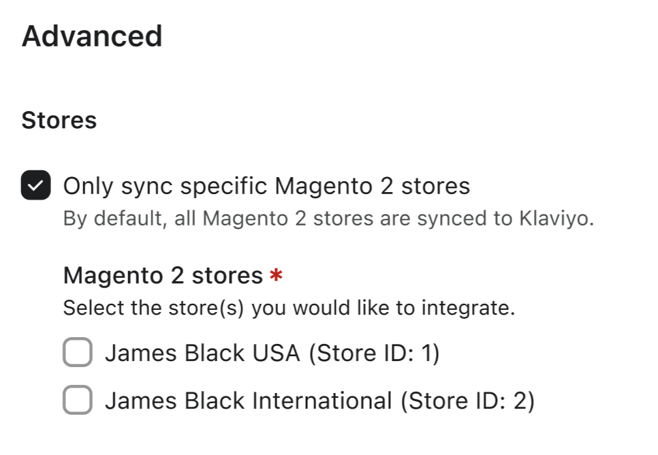
Task: Check the James Black USA store checkbox
Action: coord(77,353)
